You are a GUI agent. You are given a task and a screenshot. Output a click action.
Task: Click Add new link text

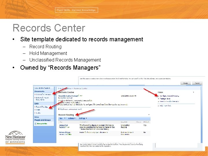pyautogui.click(x=166, y=106)
